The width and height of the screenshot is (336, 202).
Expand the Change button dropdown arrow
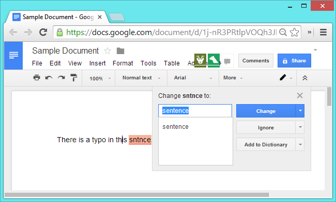tap(300, 111)
